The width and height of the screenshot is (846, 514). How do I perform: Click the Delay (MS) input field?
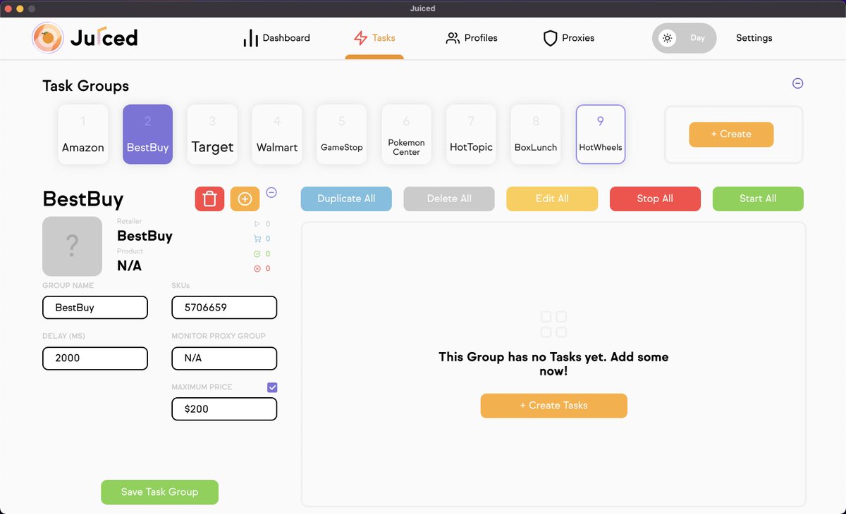click(x=95, y=358)
